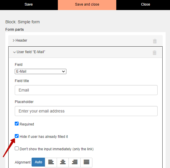The width and height of the screenshot is (170, 168).
Task: Focus the Field title input containing Email
Action: 86,90
